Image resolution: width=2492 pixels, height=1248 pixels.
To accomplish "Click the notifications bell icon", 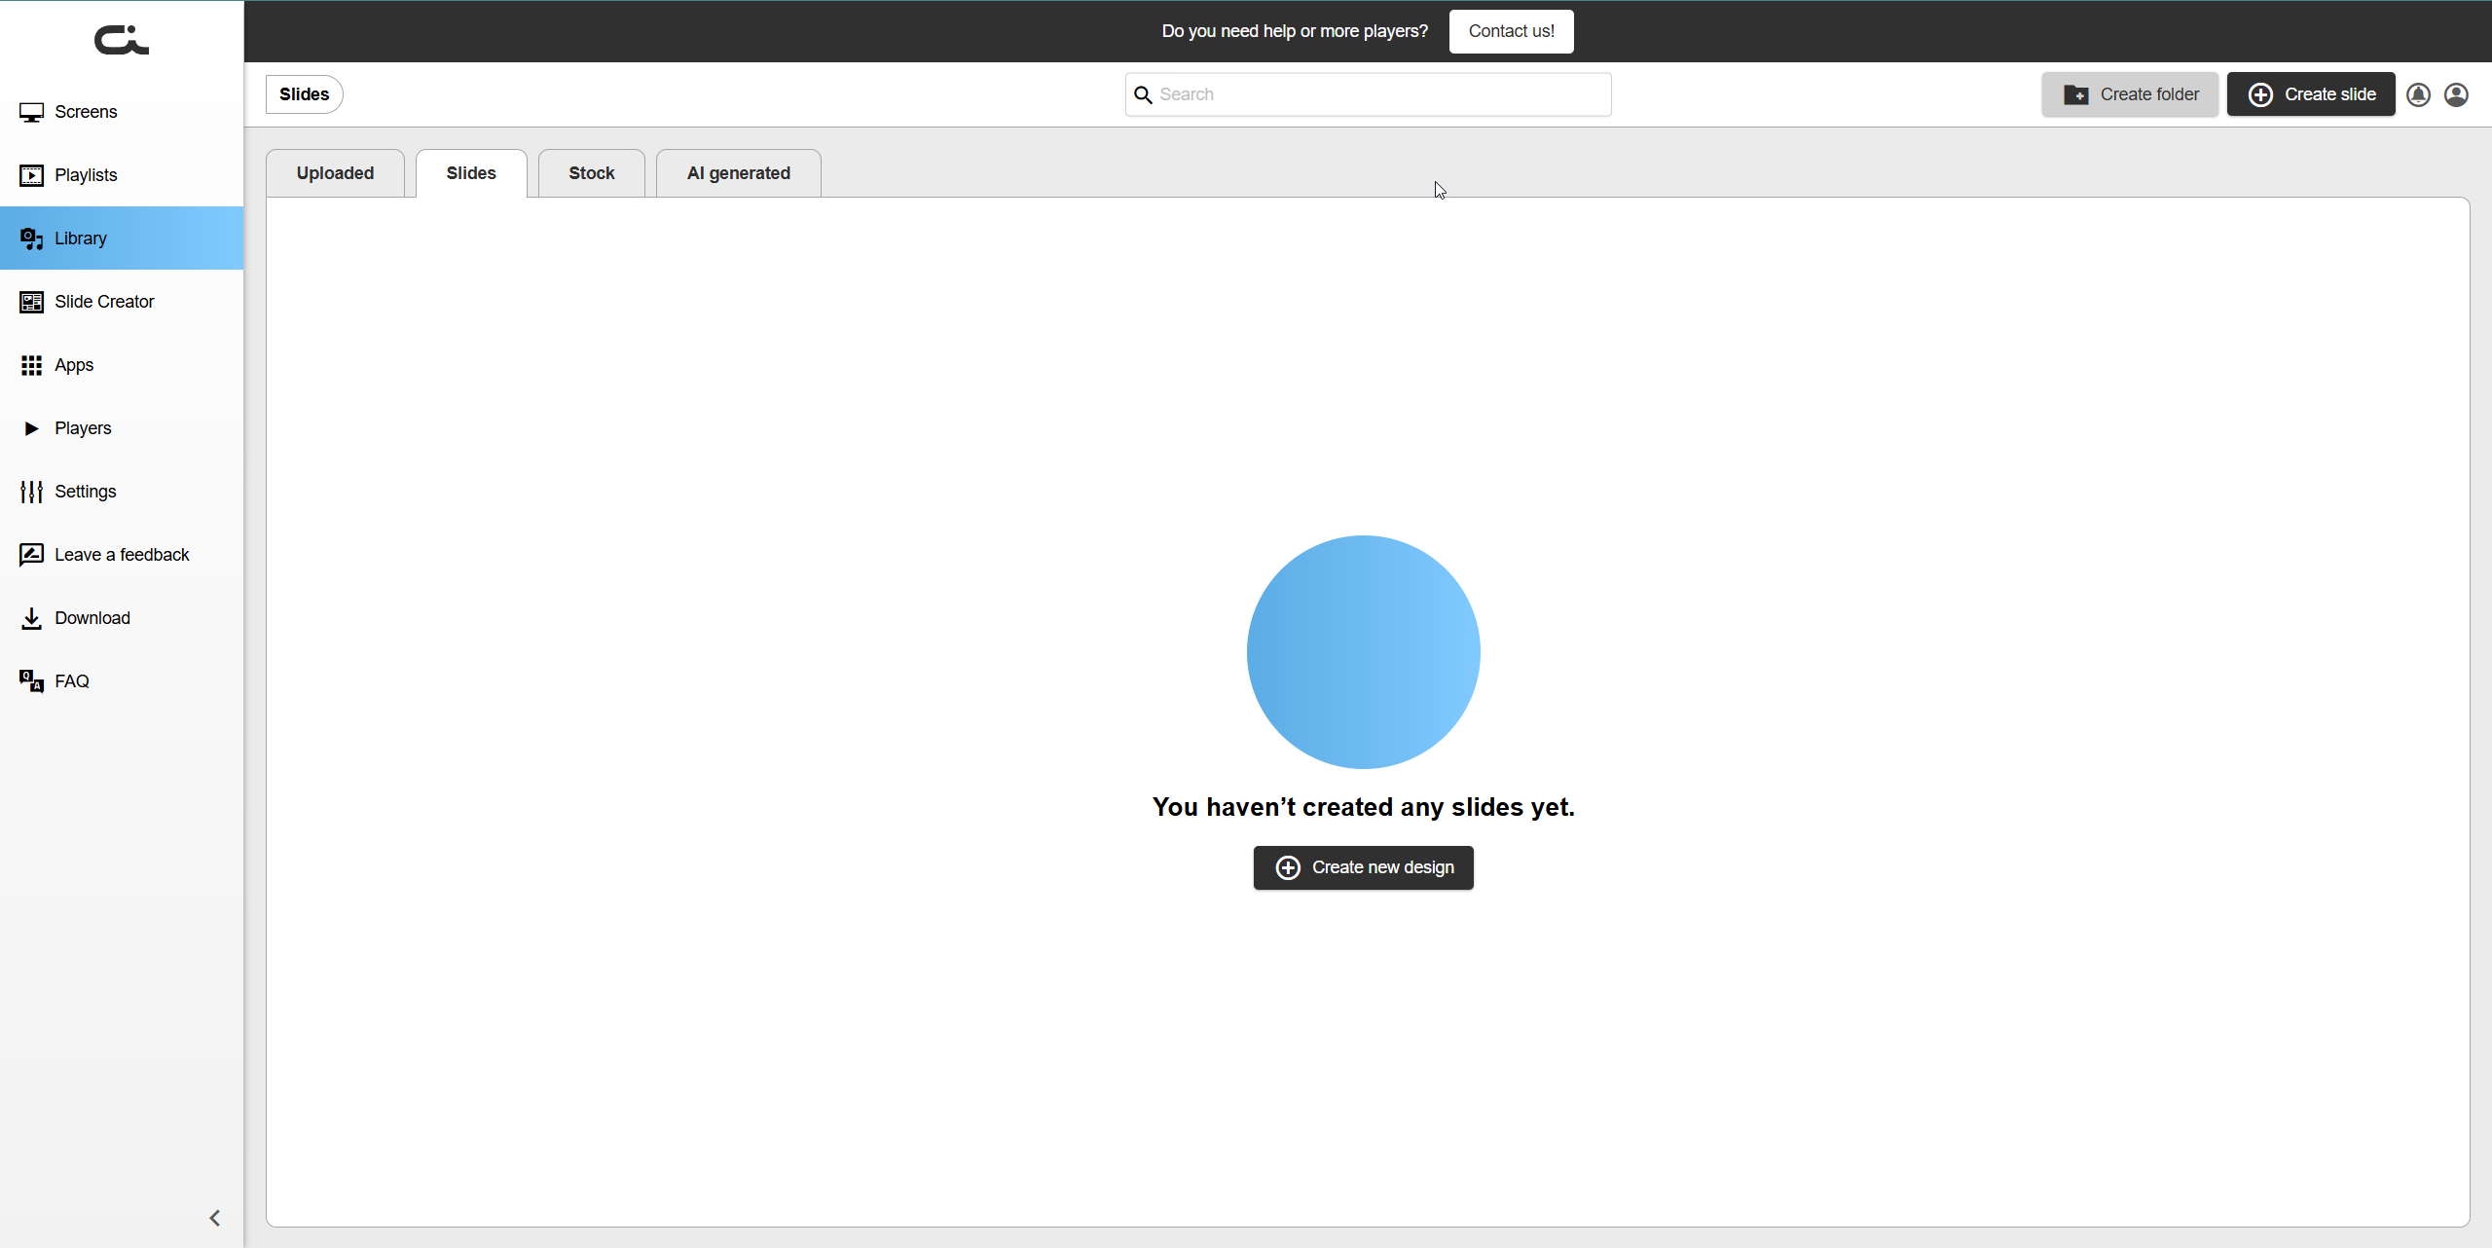I will pos(2418,94).
